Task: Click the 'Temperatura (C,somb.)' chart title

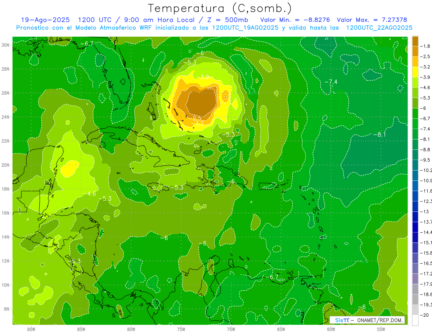Action: [220, 8]
